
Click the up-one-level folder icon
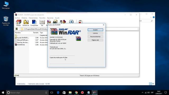click(17, 29)
